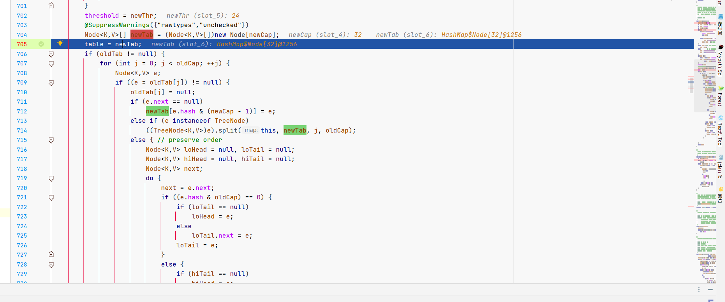This screenshot has width=725, height=302.
Task: Collapse the else block at line 715
Action: [51, 140]
